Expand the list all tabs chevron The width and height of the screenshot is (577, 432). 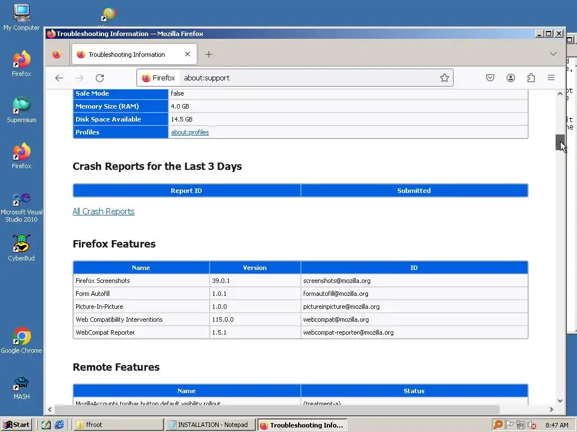(x=553, y=54)
